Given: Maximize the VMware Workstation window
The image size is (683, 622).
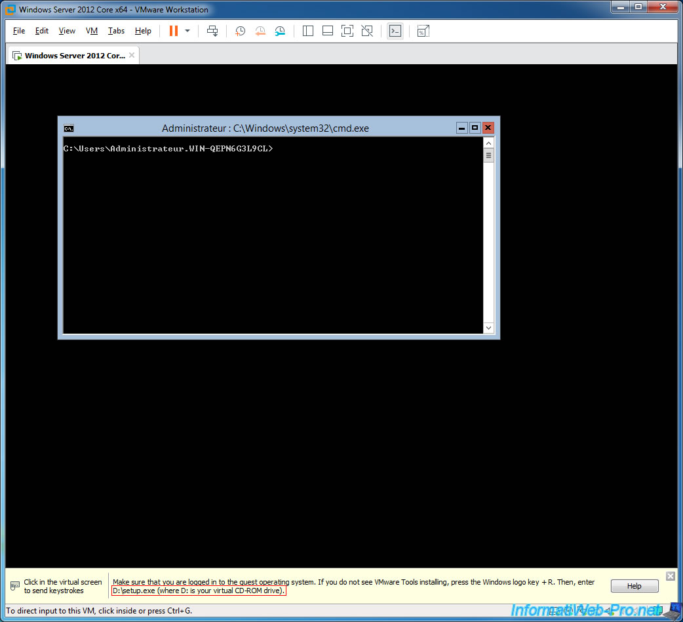Looking at the screenshot, I should click(x=638, y=7).
